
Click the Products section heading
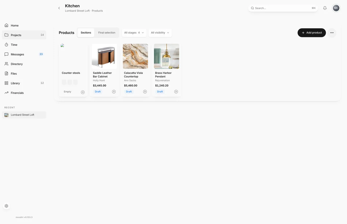[67, 33]
